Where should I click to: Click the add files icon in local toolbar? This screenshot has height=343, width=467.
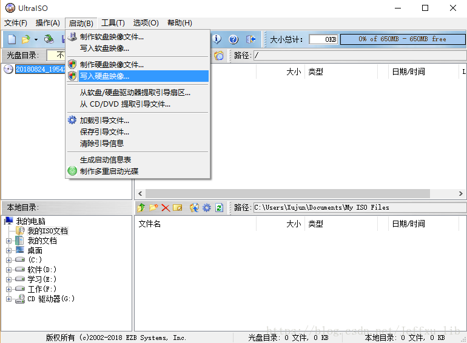point(194,207)
